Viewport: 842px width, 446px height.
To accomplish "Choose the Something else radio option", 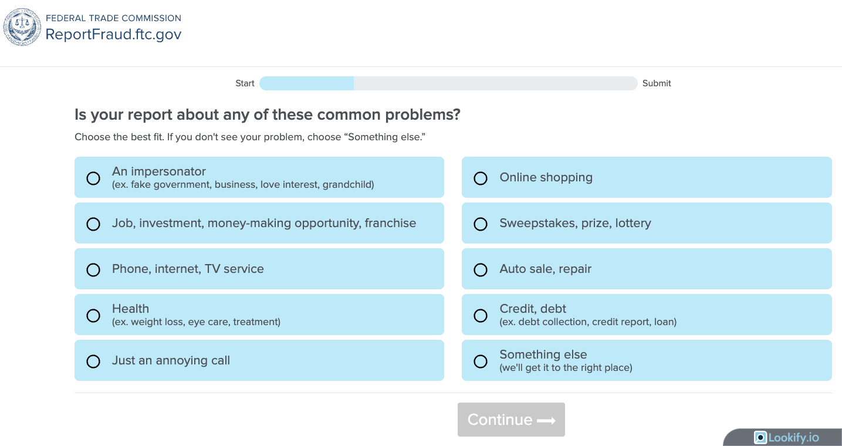I will tap(481, 361).
